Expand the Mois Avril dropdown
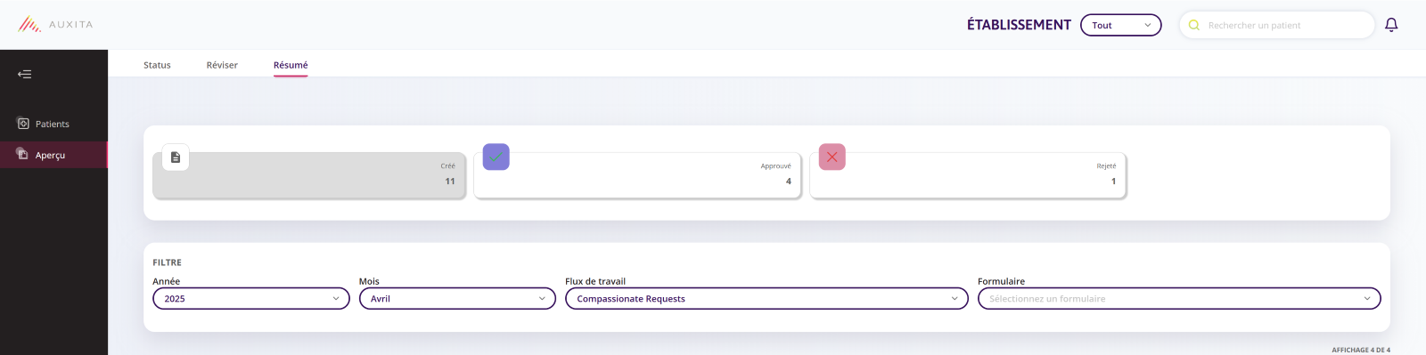This screenshot has width=1426, height=355. pos(457,299)
